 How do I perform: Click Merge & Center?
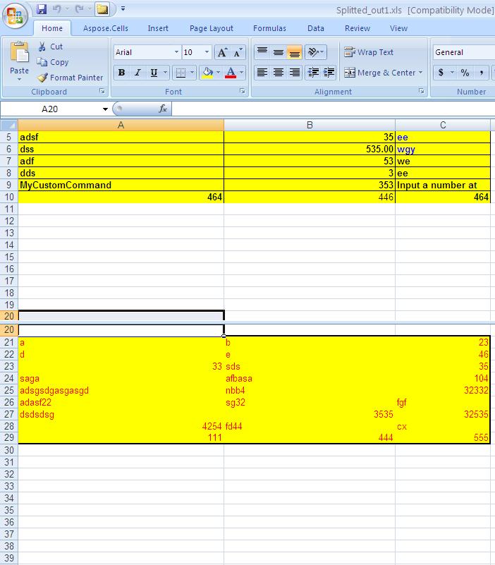pyautogui.click(x=380, y=73)
